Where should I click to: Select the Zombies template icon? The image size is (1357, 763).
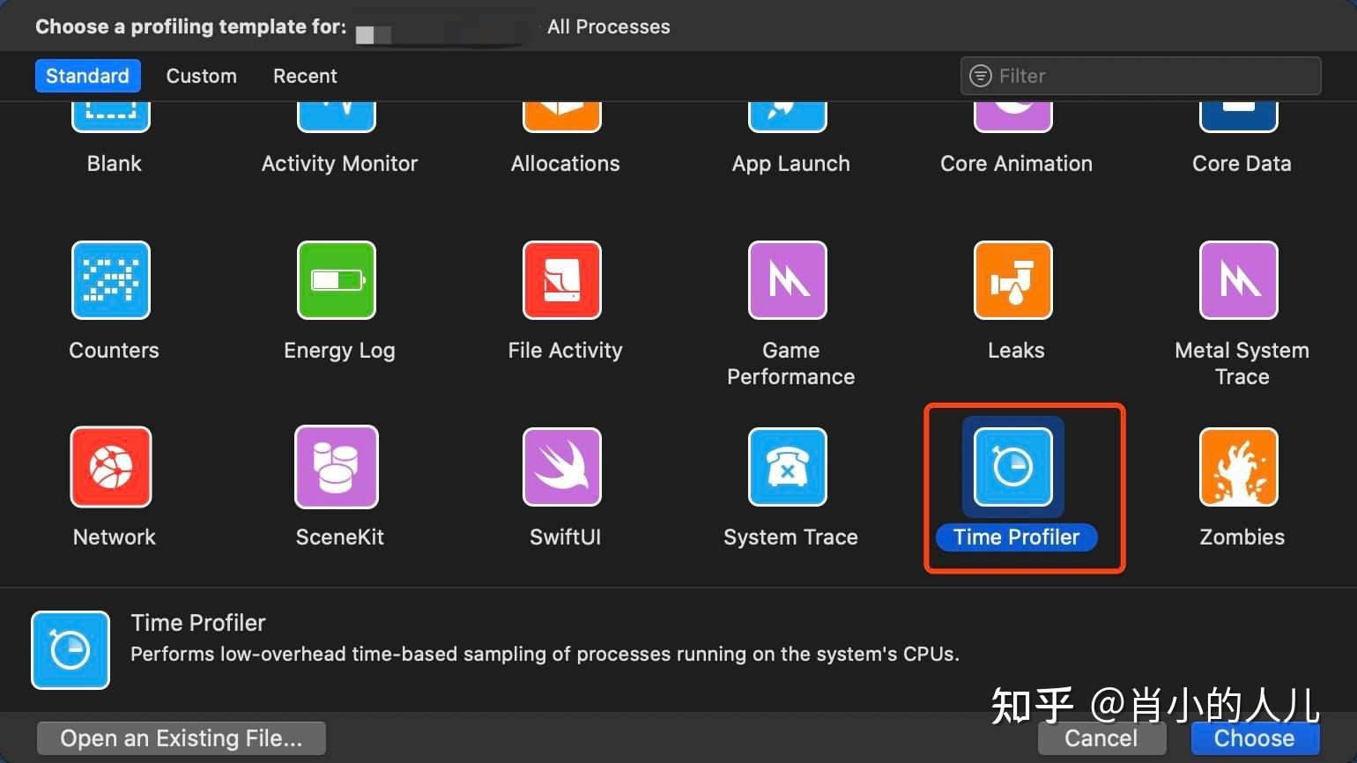(1239, 467)
